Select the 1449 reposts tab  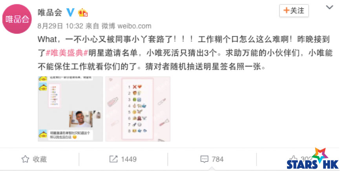tap(123, 159)
